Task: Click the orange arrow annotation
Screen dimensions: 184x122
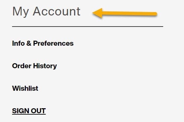Action: [x=125, y=13]
